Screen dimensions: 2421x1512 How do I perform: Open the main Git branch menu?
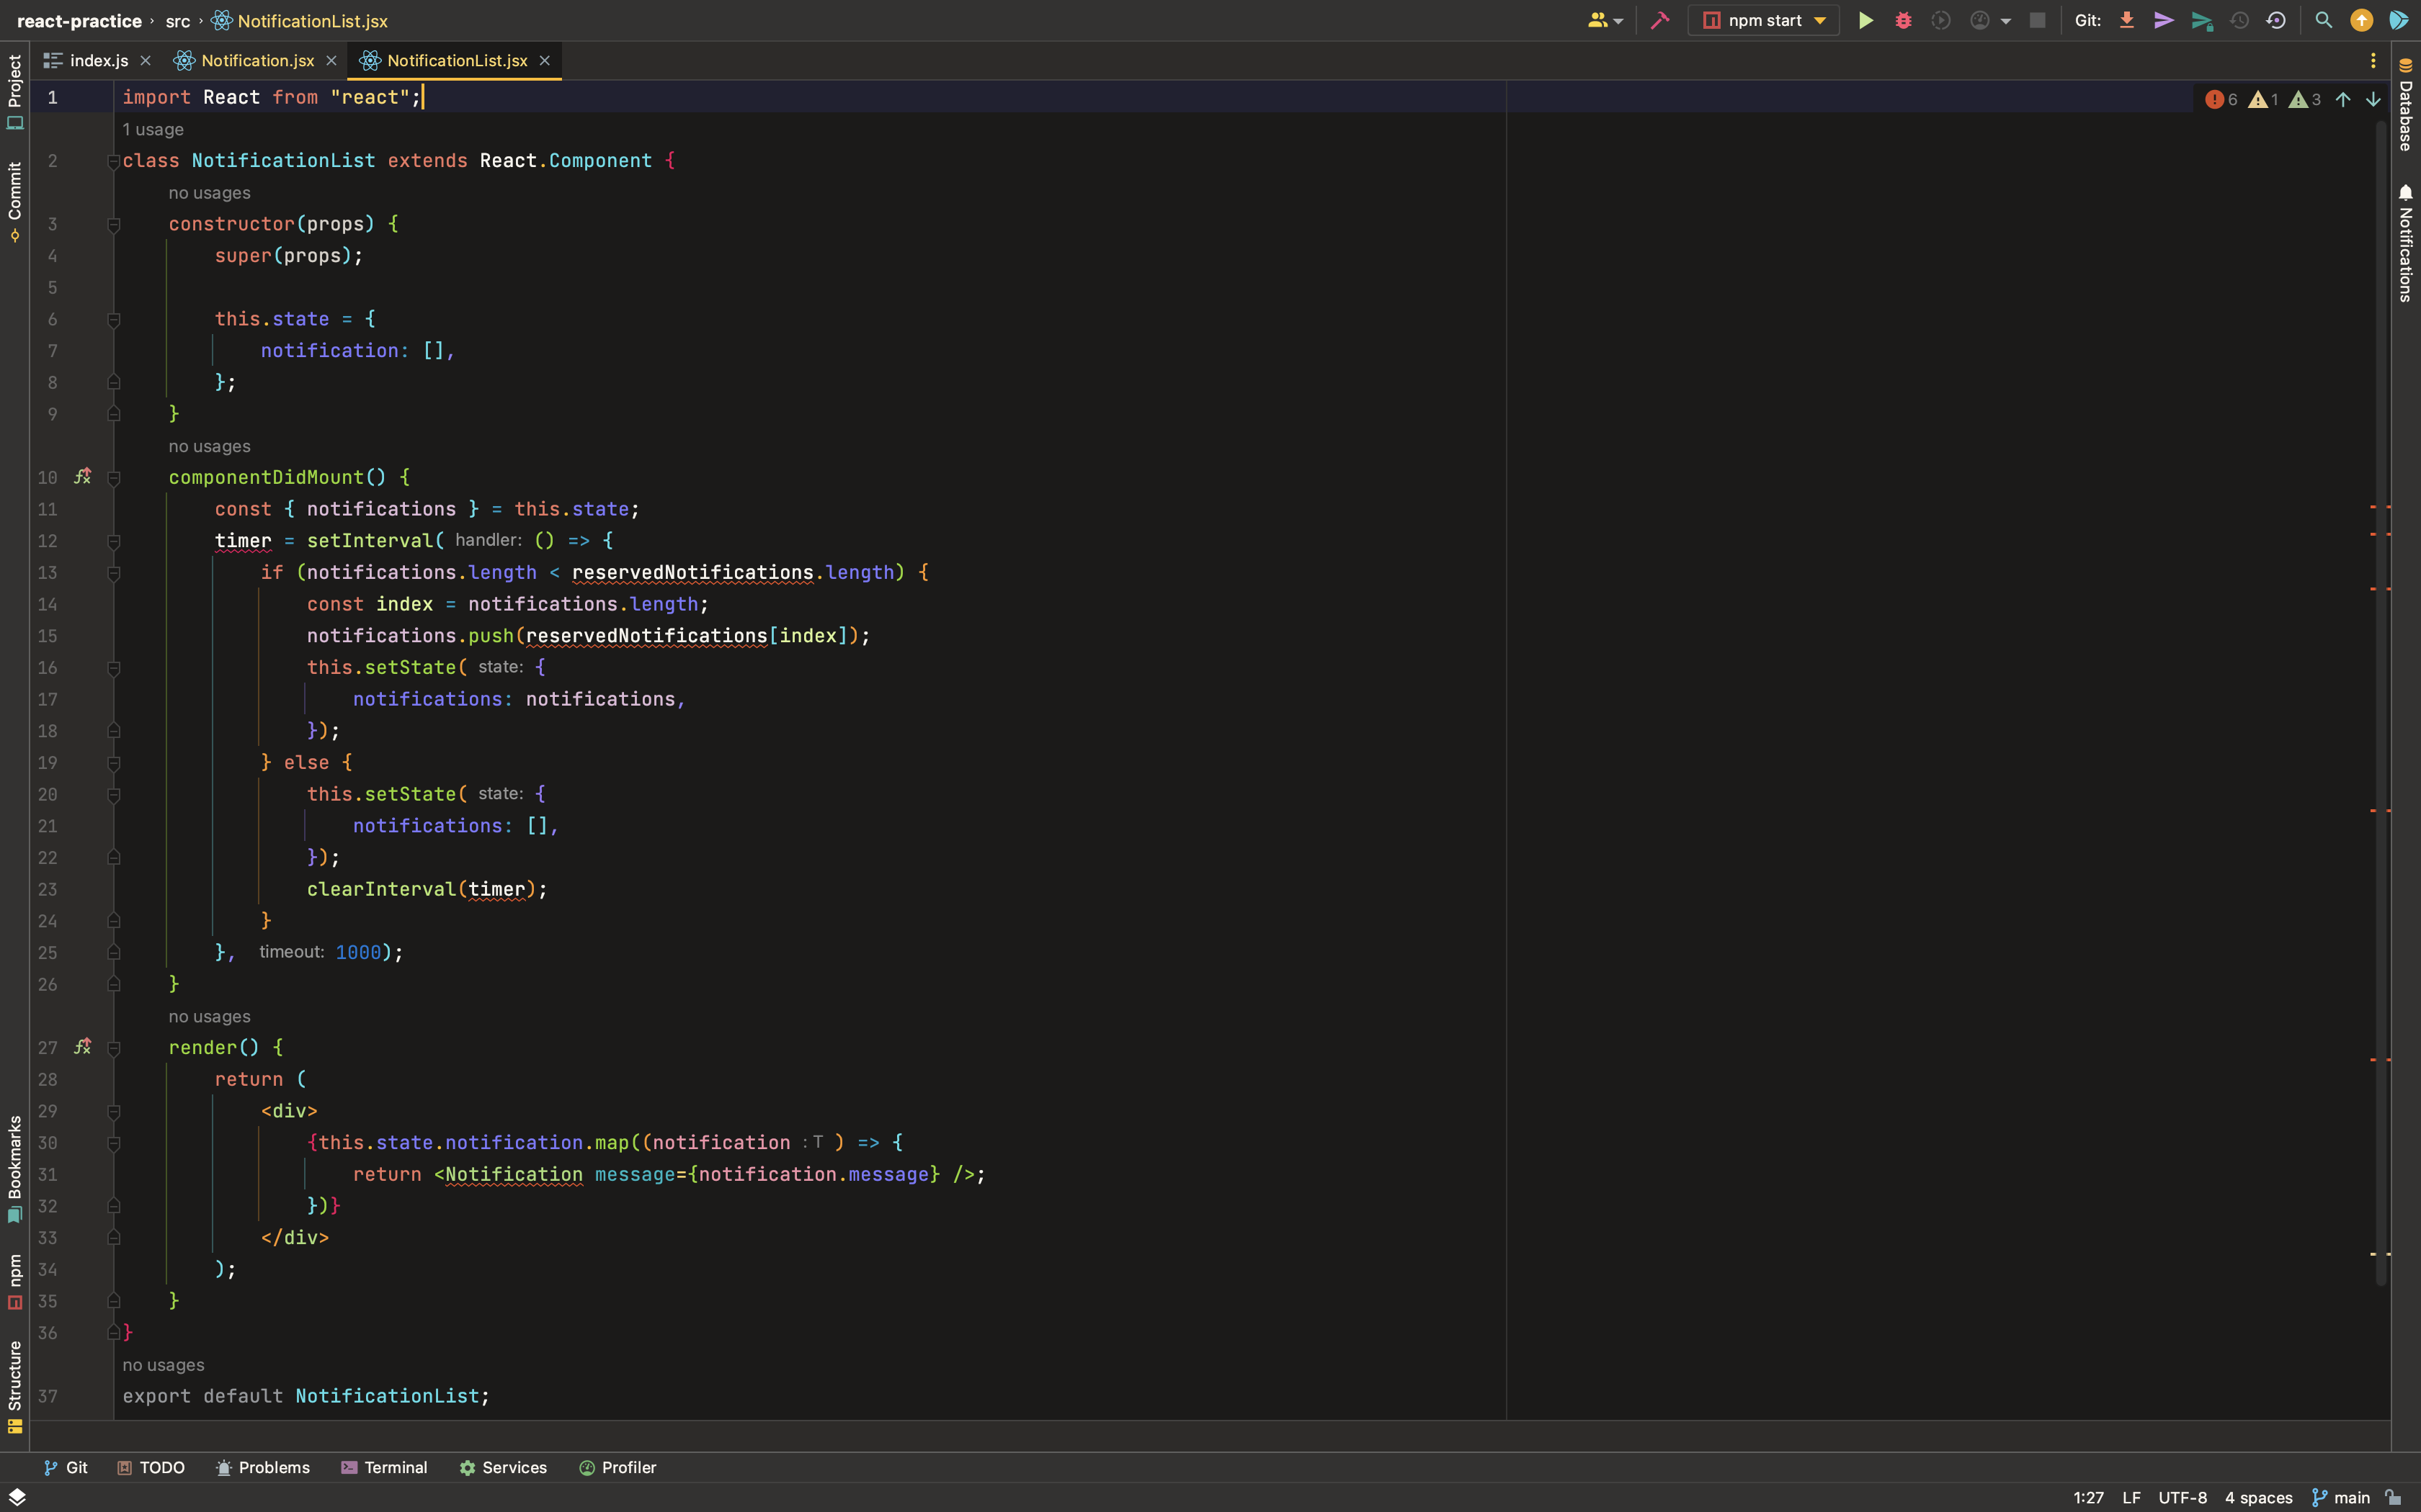coord(2341,1497)
